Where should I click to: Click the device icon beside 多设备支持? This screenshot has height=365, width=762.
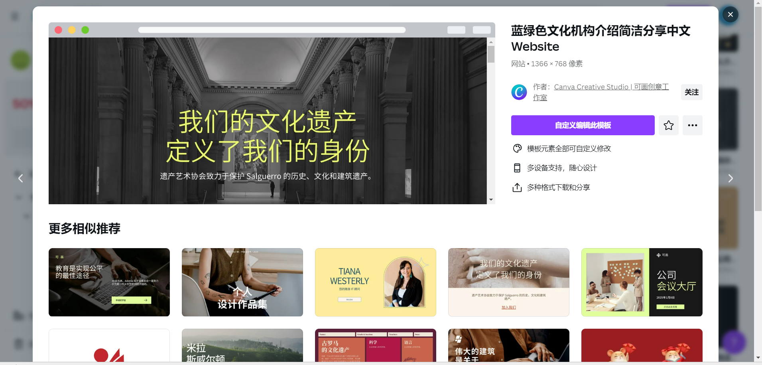tap(517, 168)
